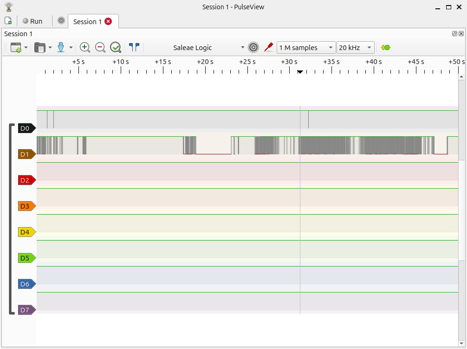Click the PulseView app icon in title bar
Screen dimensions: 467x349
(x=9, y=6)
